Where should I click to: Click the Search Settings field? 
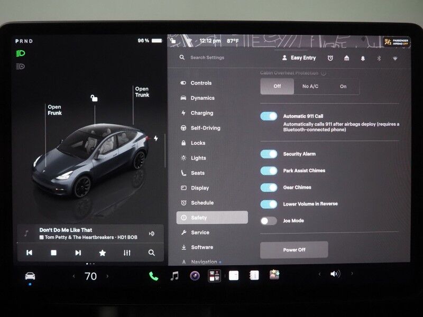[x=207, y=58]
